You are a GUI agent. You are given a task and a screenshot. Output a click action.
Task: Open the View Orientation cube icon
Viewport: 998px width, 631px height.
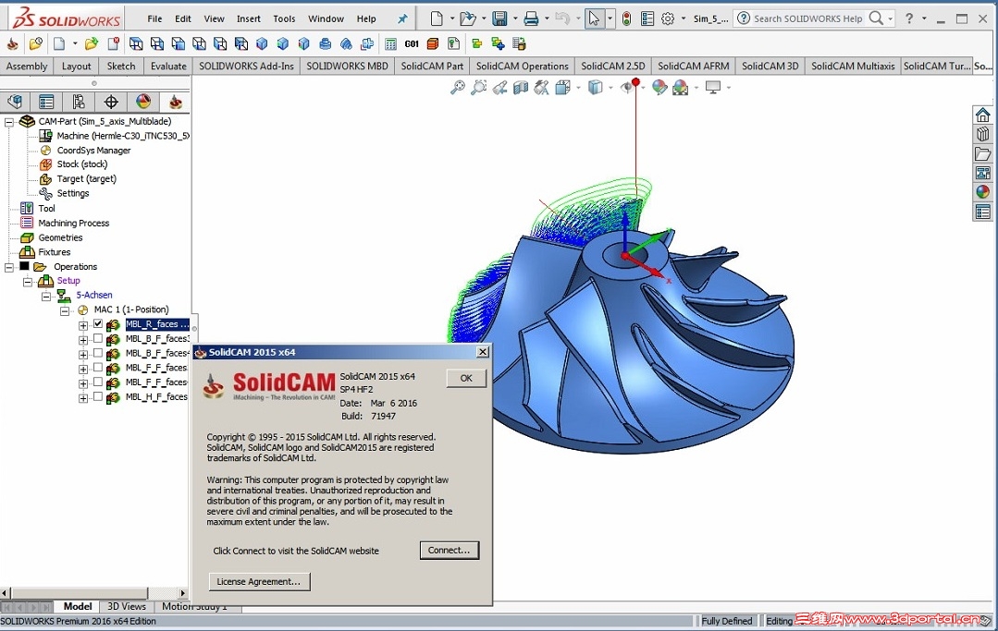click(562, 88)
